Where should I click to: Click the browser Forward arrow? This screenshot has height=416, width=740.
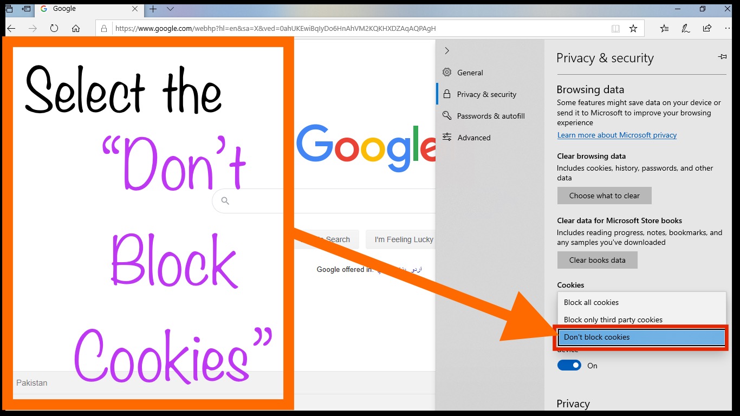pos(33,28)
